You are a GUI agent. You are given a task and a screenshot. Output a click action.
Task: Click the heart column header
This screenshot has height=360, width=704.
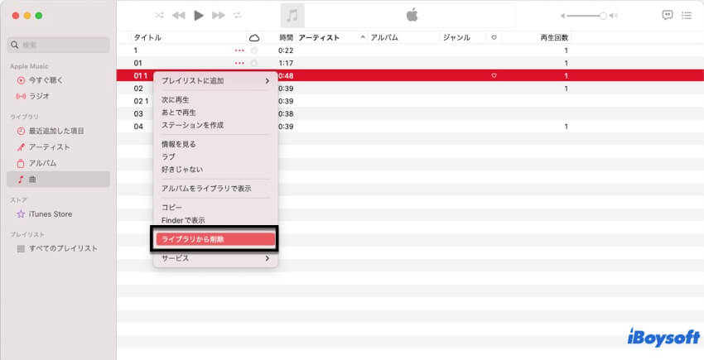494,38
